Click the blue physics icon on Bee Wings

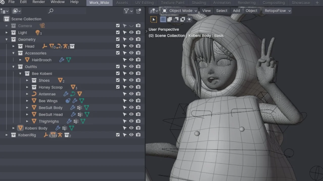click(68, 101)
